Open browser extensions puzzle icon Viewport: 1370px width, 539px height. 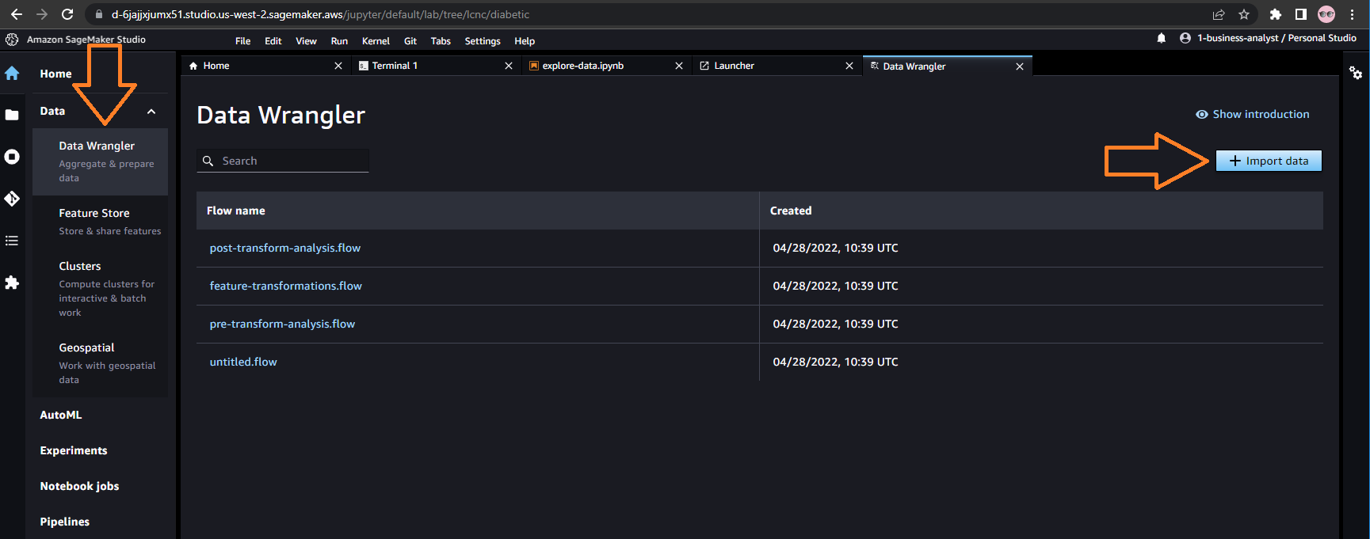click(1275, 14)
